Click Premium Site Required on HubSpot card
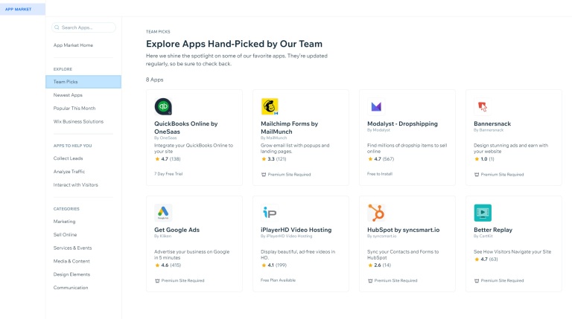 [395, 281]
